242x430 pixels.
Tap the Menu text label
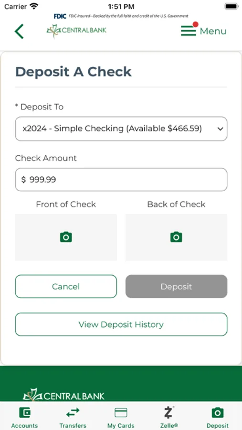tap(213, 31)
